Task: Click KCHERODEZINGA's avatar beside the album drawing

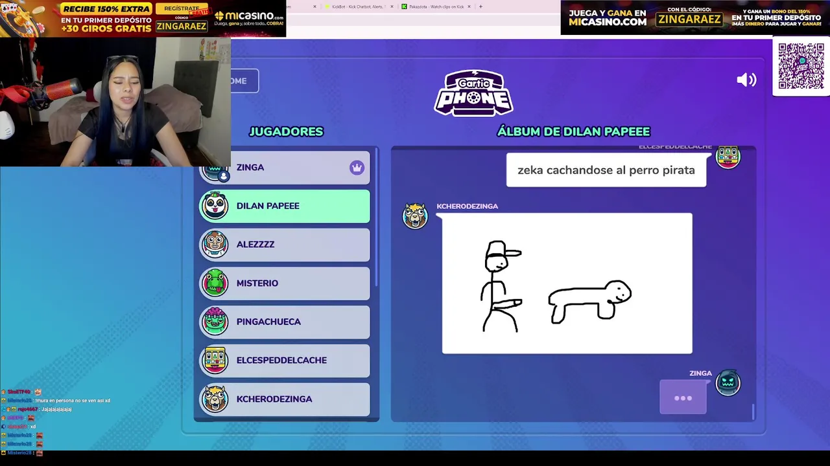Action: (x=415, y=216)
